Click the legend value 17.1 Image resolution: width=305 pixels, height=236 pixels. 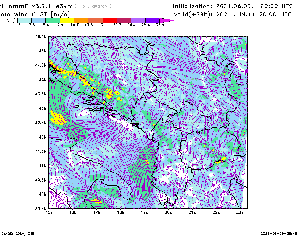(x=103, y=25)
